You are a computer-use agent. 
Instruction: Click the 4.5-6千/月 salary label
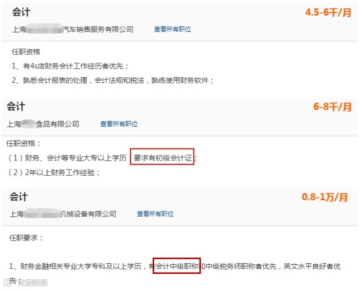(x=328, y=12)
